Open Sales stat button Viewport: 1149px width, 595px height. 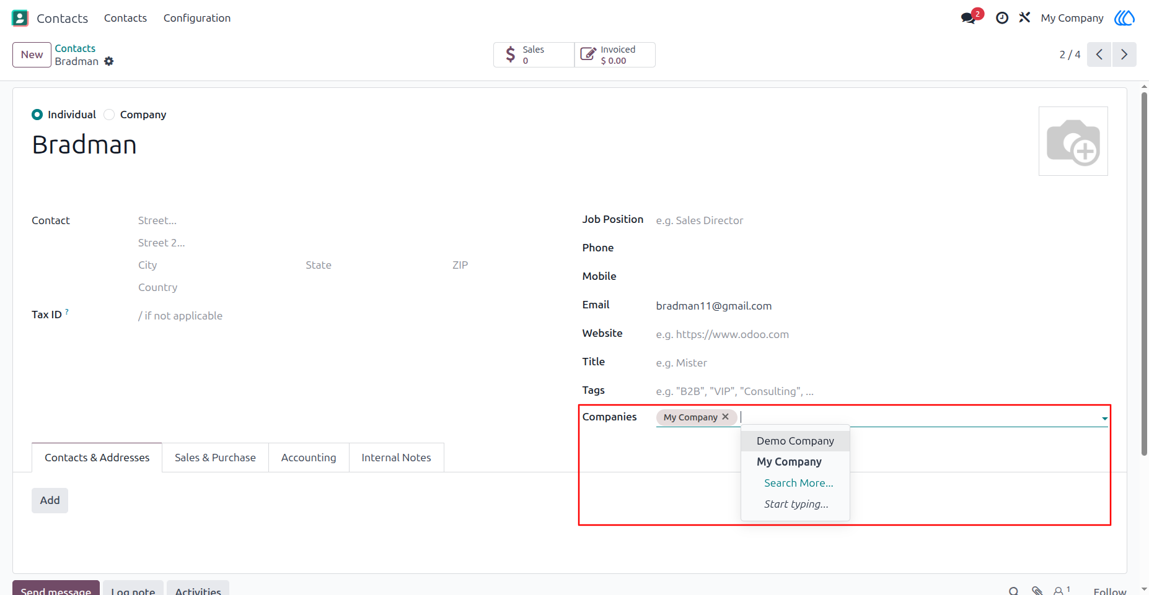click(534, 54)
